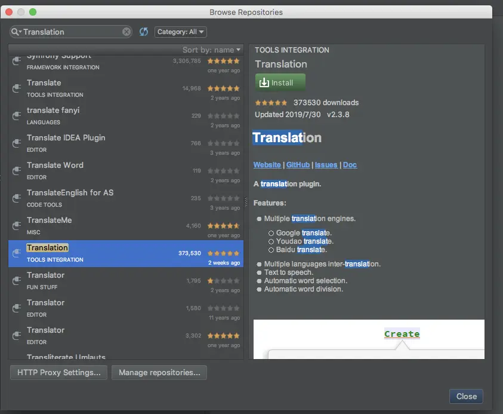Click plugin icon beside Translate Word

pyautogui.click(x=16, y=171)
